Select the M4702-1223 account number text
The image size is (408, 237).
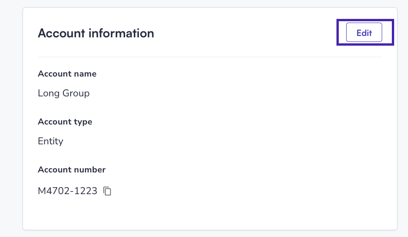68,191
